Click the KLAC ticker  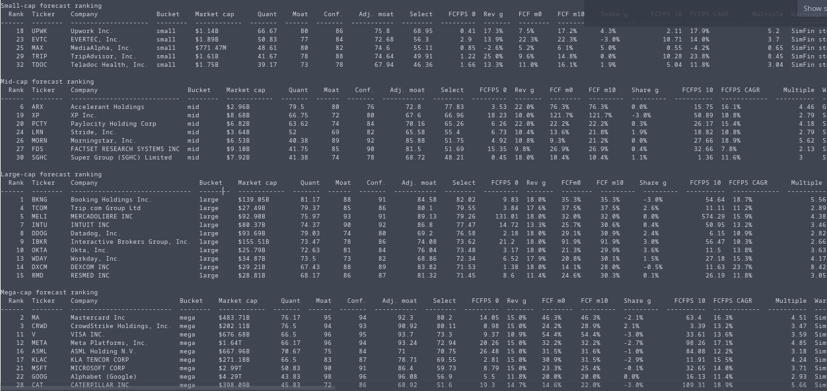[x=40, y=360]
